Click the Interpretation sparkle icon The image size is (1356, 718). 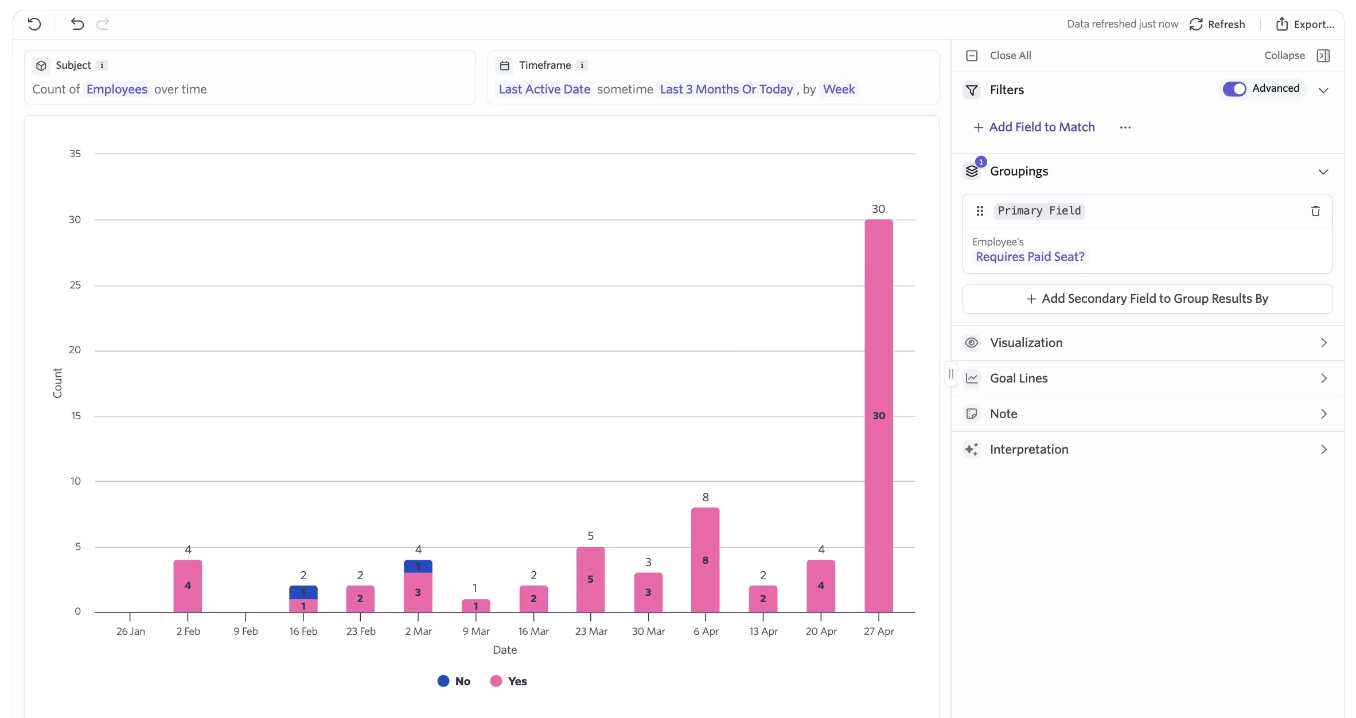point(972,450)
